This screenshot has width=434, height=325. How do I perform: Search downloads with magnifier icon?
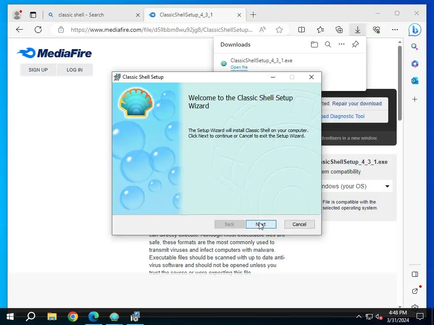click(x=328, y=44)
